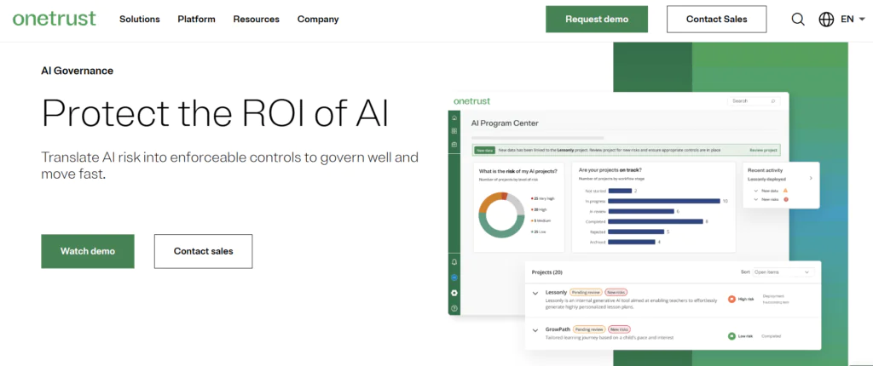Click the In progress bar in chart
Screen dimensions: 873x366
coord(664,201)
